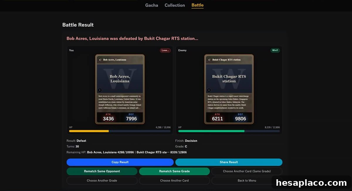Open info icon on Bukit Chagar card
Screen dimensions: 352x191
point(209,90)
